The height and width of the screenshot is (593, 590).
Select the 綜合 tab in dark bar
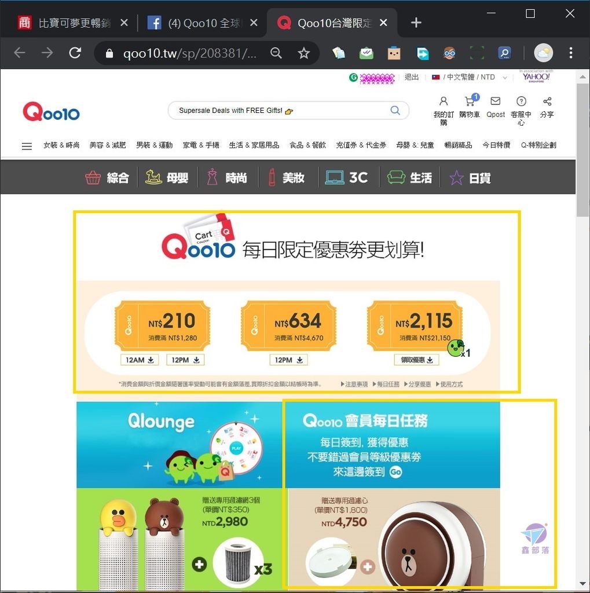pyautogui.click(x=107, y=177)
